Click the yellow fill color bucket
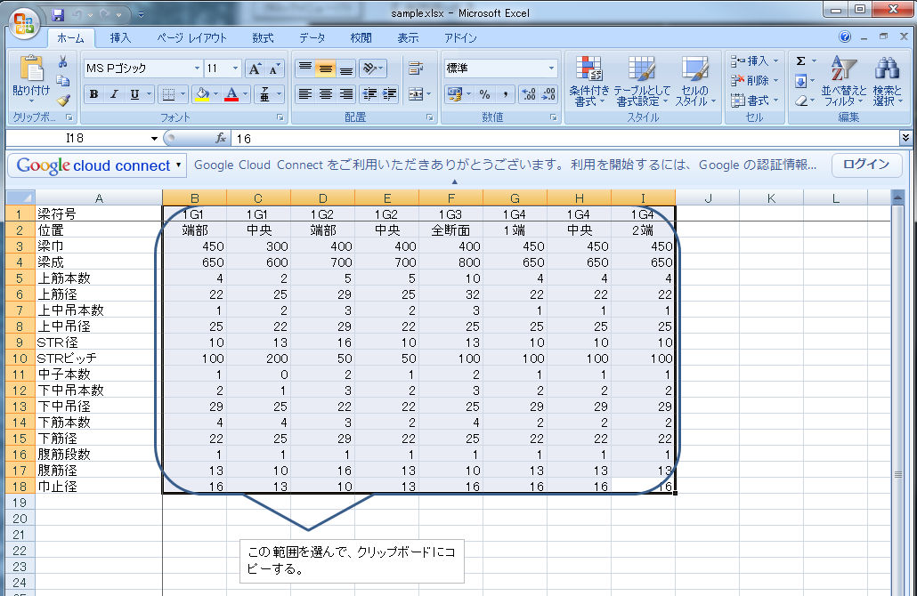Viewport: 917px width, 596px height. pyautogui.click(x=202, y=94)
